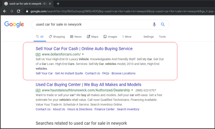Switch to the Shopping tab

coord(57,37)
